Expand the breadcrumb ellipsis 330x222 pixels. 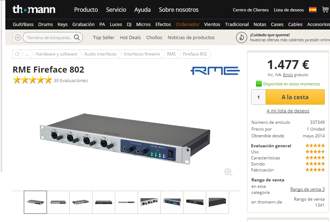point(27,54)
